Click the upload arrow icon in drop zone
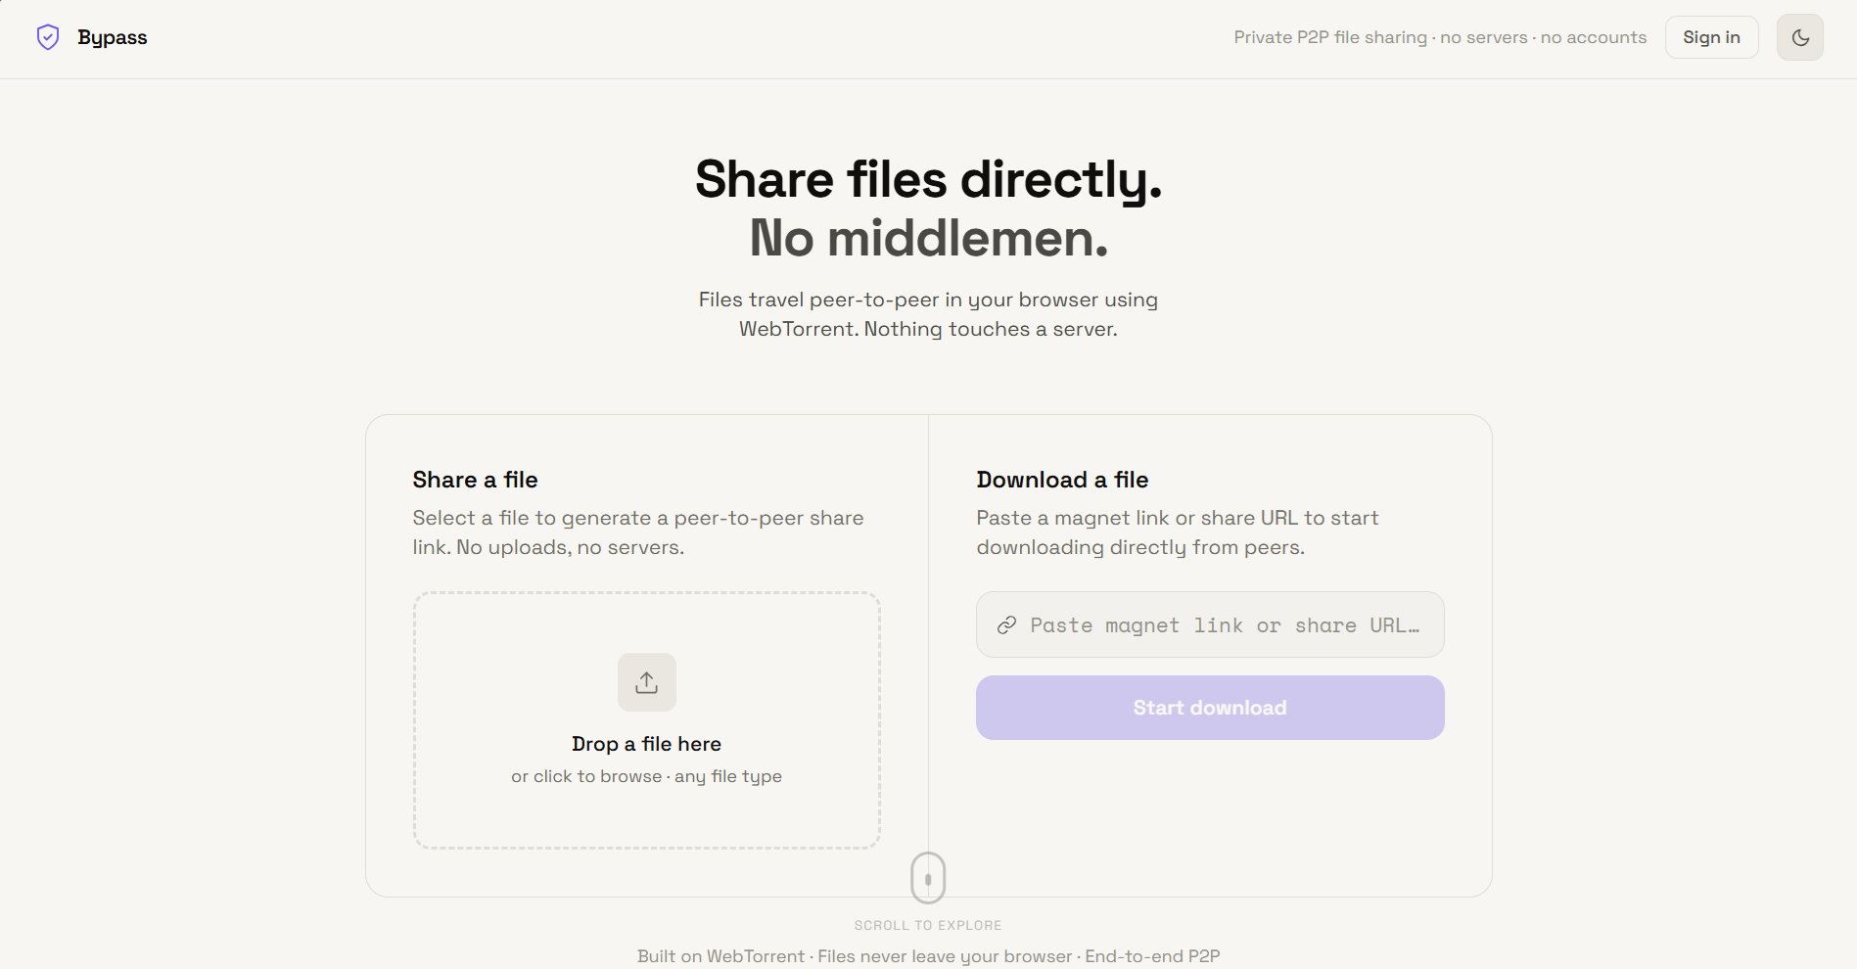 [x=646, y=682]
